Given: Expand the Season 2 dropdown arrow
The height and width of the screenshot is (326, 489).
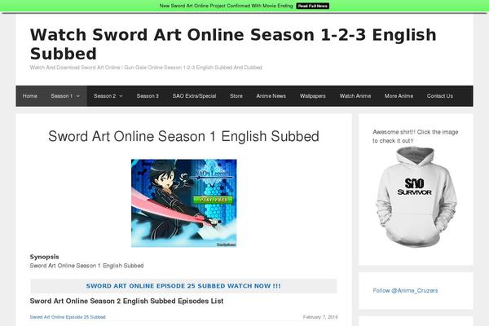Looking at the screenshot, I should 121,96.
